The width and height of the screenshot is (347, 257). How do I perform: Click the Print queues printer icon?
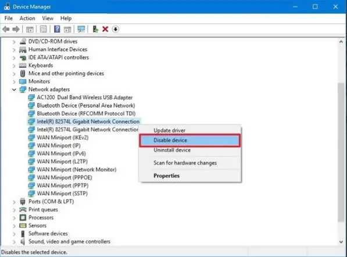coord(23,209)
